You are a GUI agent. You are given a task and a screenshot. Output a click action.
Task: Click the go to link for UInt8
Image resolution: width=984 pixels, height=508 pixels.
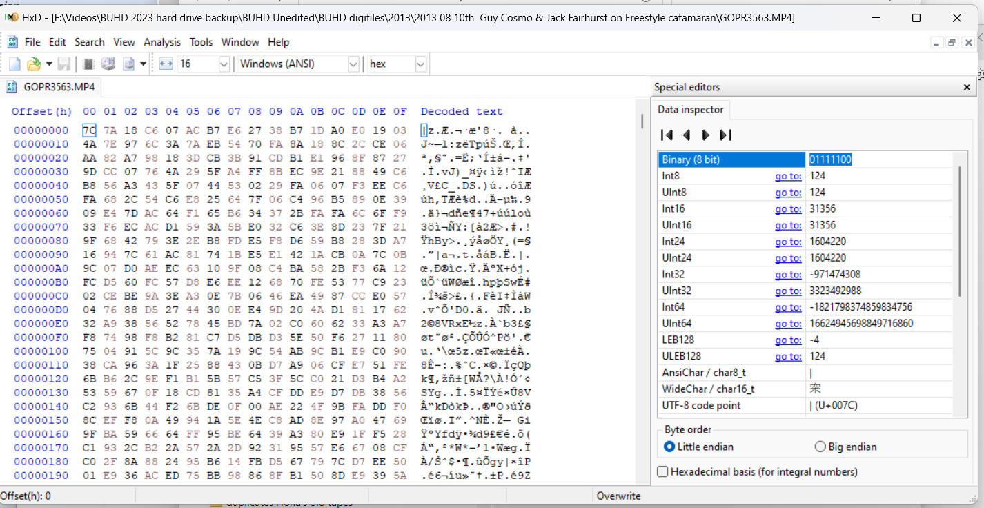tap(788, 193)
